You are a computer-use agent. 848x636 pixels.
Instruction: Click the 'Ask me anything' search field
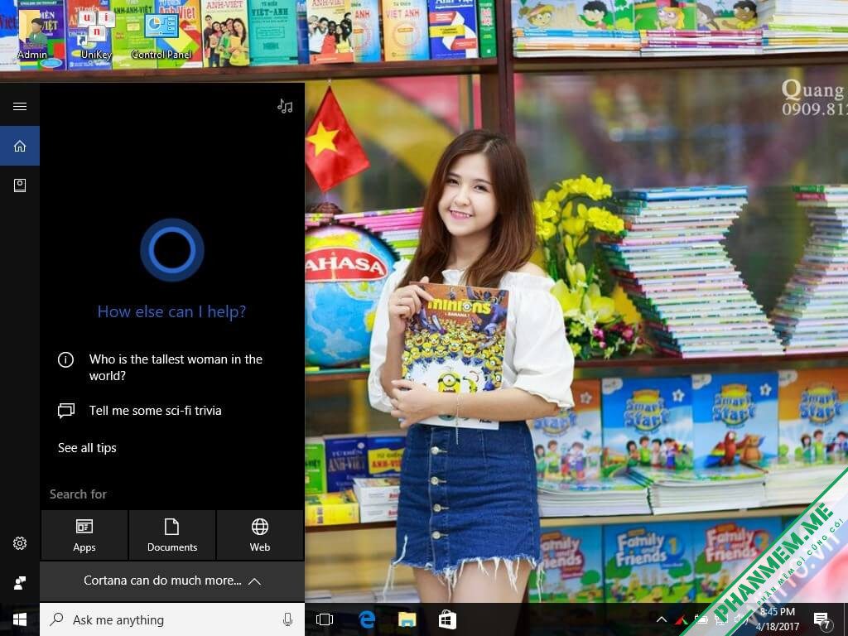pos(172,619)
